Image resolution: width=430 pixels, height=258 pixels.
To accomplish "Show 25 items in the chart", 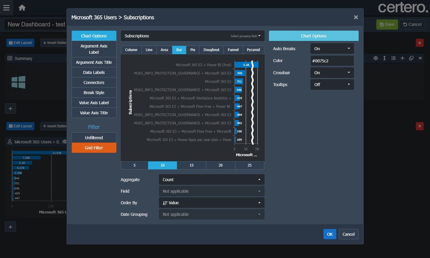I will tap(250, 165).
